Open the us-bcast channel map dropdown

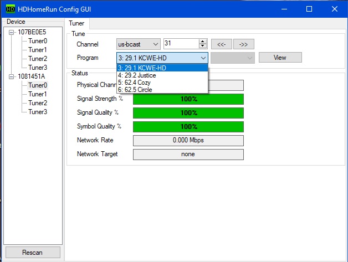[139, 44]
